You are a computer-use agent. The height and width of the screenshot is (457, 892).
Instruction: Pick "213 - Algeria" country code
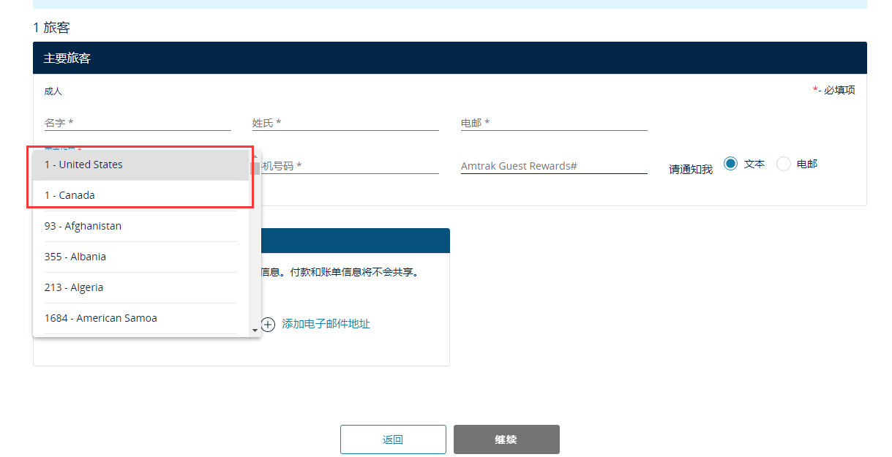[141, 287]
